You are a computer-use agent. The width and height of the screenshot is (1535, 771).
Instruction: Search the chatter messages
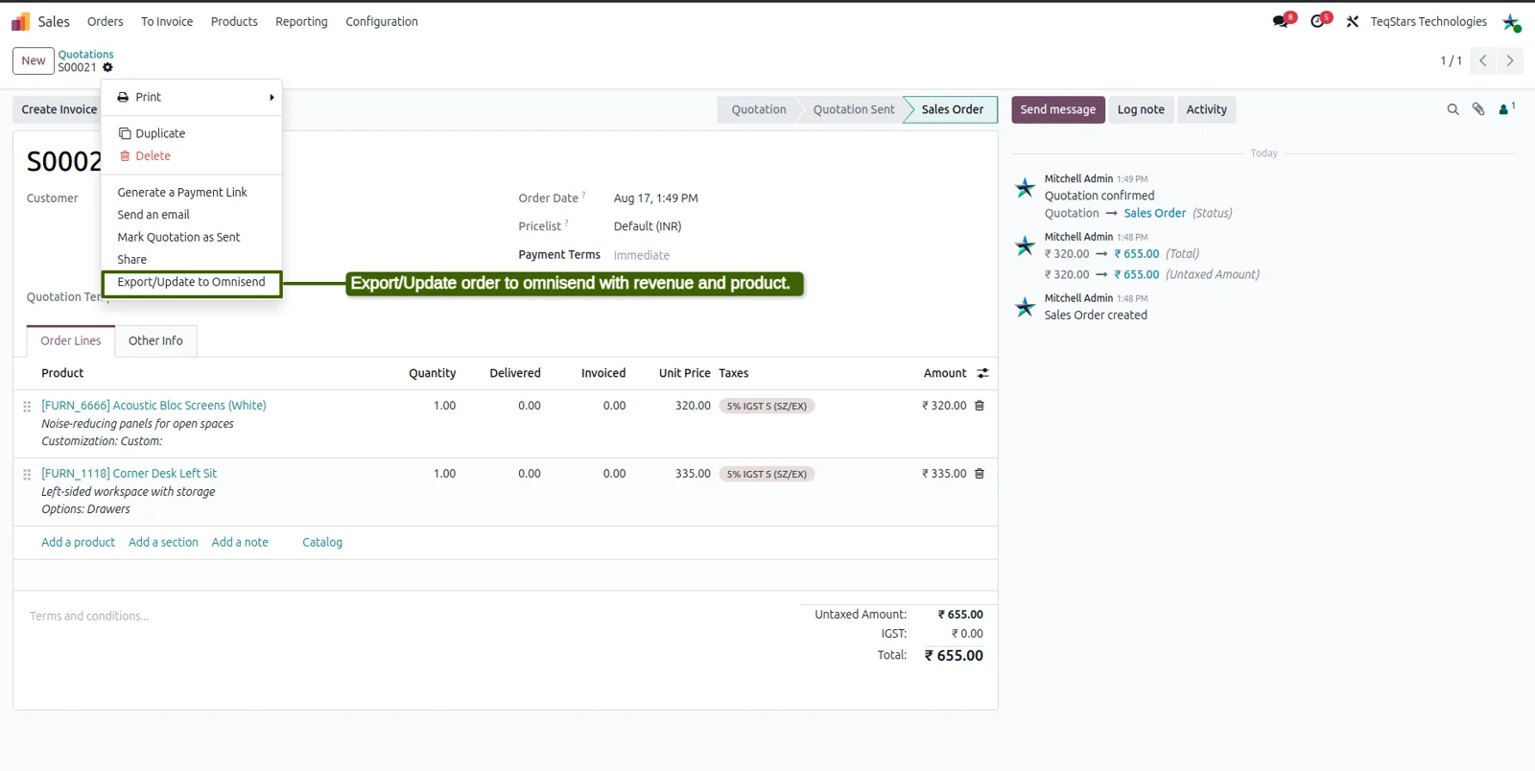[x=1452, y=109]
